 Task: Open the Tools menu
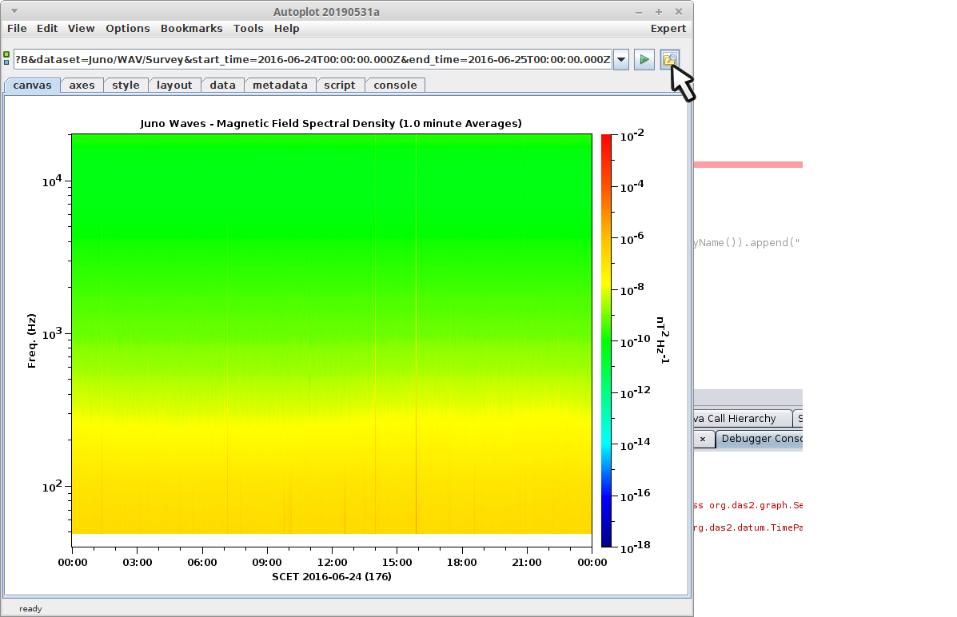[x=248, y=28]
